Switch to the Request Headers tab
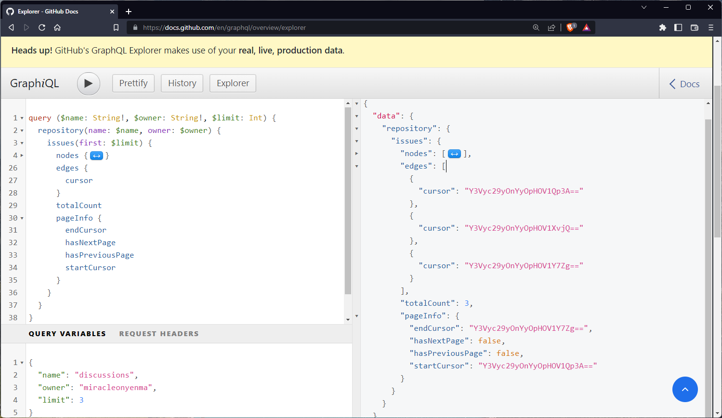 coord(159,334)
